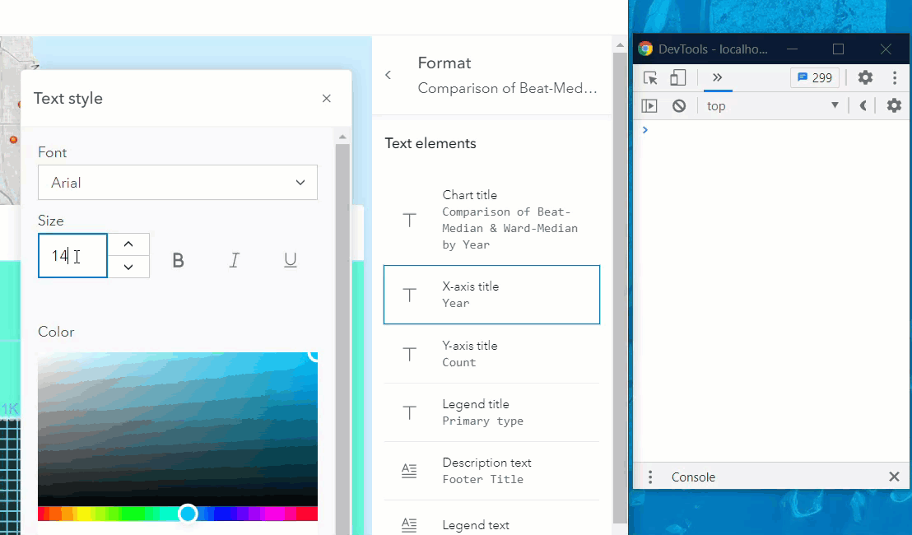This screenshot has width=912, height=535.
Task: Click the Legend text paragraph icon
Action: 409,525
